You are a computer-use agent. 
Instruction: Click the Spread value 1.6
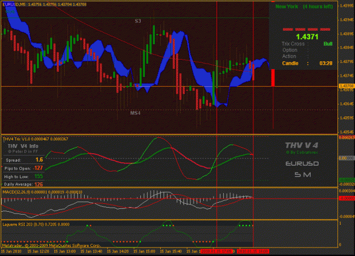(x=39, y=160)
